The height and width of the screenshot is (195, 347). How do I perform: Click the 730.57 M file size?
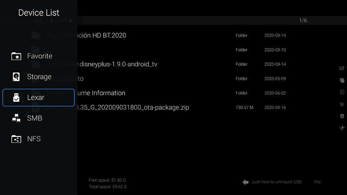coord(244,107)
